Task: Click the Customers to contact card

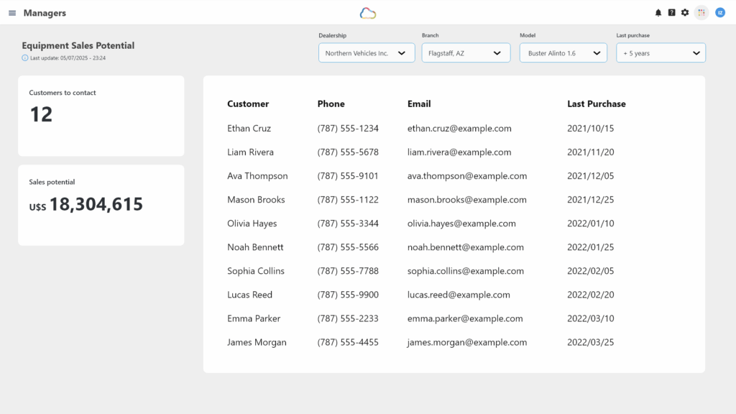Action: 101,116
